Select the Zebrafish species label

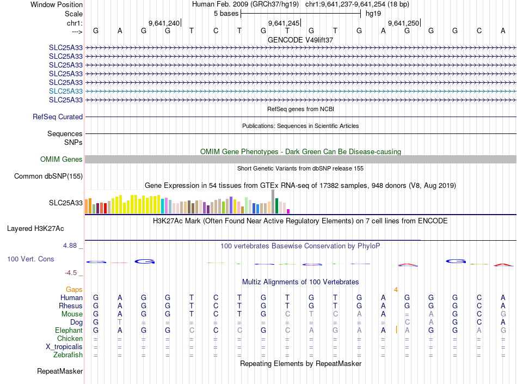68,355
